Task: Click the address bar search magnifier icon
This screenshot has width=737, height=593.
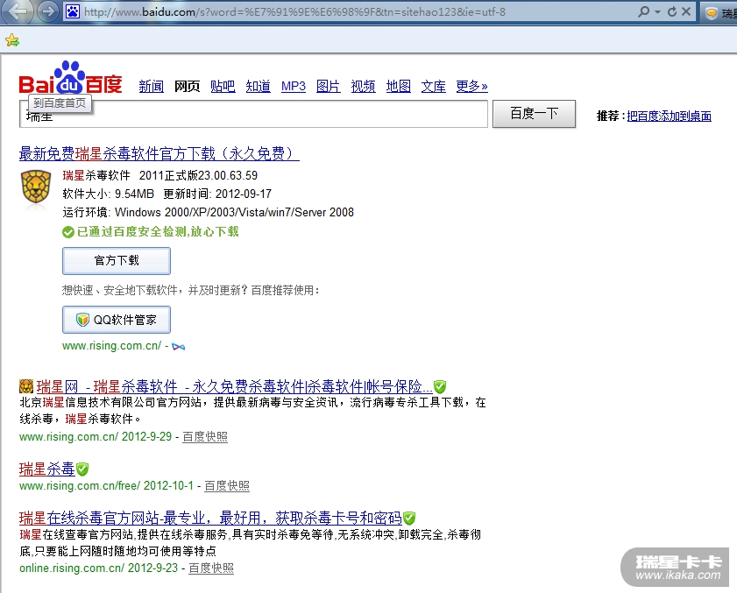Action: [643, 11]
